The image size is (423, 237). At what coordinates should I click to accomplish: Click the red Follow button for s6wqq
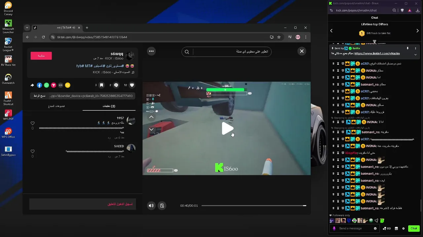[41, 56]
